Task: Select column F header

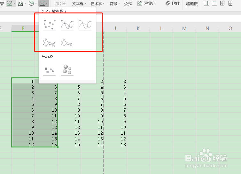Action: tap(23, 28)
